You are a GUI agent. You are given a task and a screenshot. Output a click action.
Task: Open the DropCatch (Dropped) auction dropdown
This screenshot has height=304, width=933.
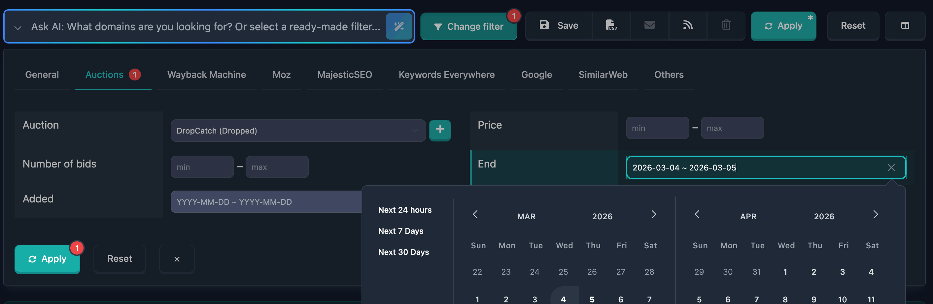point(298,131)
